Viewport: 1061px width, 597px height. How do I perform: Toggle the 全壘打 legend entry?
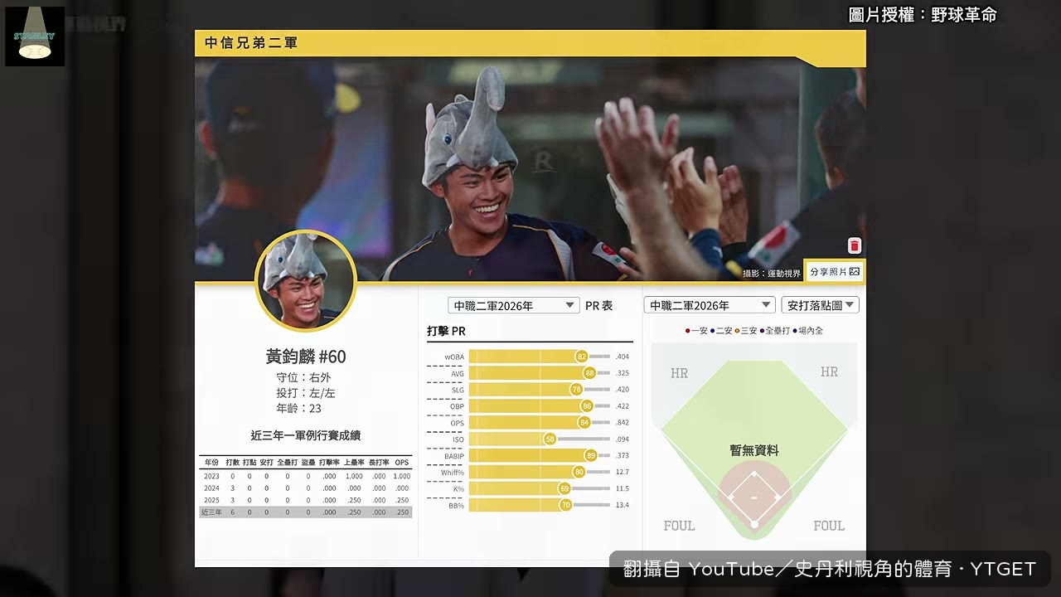775,331
